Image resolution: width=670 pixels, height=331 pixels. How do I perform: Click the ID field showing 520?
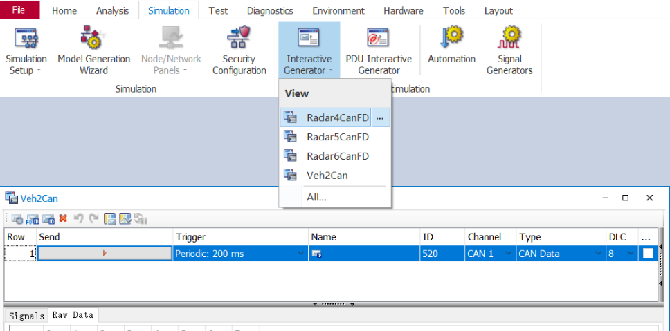441,254
